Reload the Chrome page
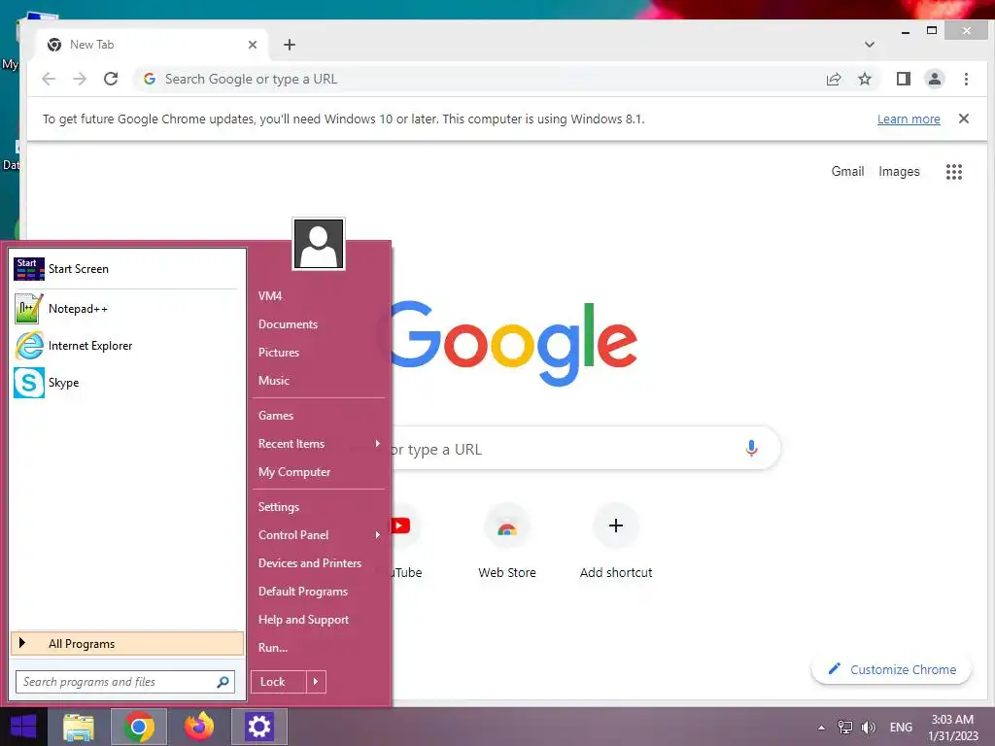Image resolution: width=995 pixels, height=746 pixels. tap(111, 79)
